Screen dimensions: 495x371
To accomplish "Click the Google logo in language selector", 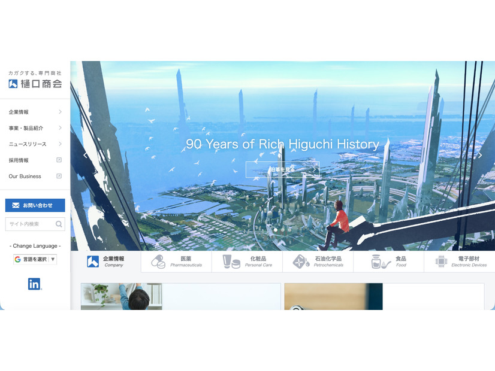I will click(x=18, y=260).
